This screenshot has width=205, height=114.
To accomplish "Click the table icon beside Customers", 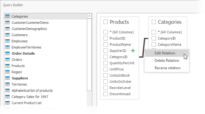I will (7, 35).
